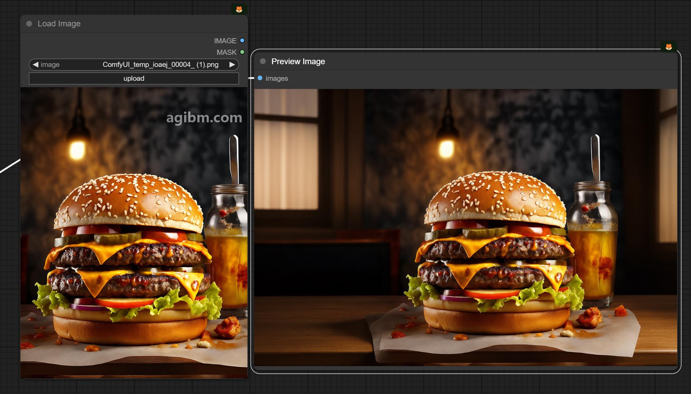Select the MASK output connector dot
This screenshot has width=691, height=394.
(242, 52)
